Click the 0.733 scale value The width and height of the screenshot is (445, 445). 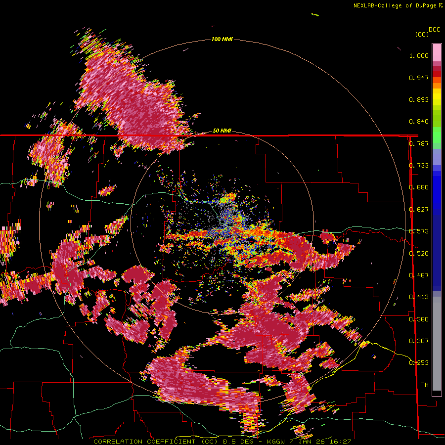[x=419, y=166]
